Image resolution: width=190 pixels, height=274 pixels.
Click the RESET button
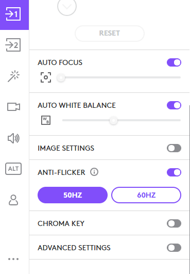110,34
